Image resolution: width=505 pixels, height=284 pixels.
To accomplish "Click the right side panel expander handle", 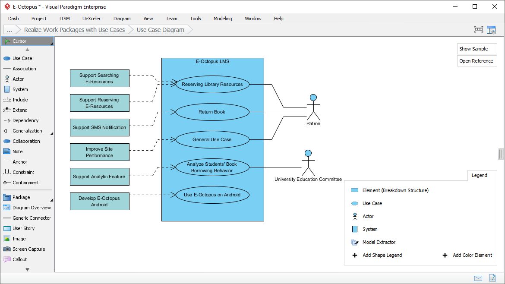I will [x=501, y=154].
